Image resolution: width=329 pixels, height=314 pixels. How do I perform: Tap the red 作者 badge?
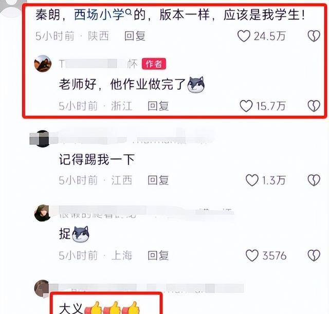154,64
